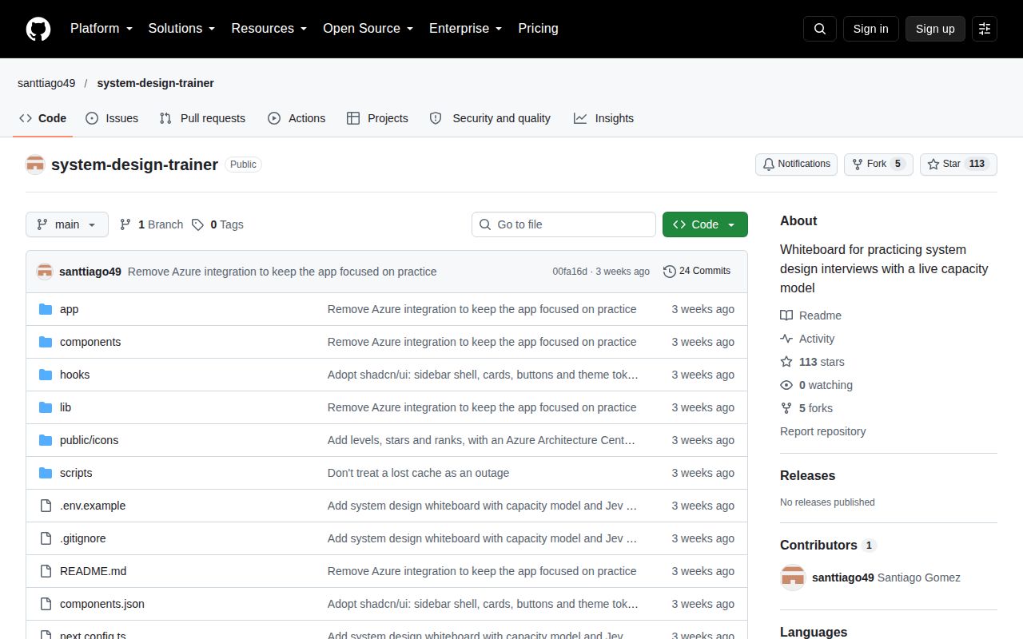Switch to the Actions tab

pos(297,118)
